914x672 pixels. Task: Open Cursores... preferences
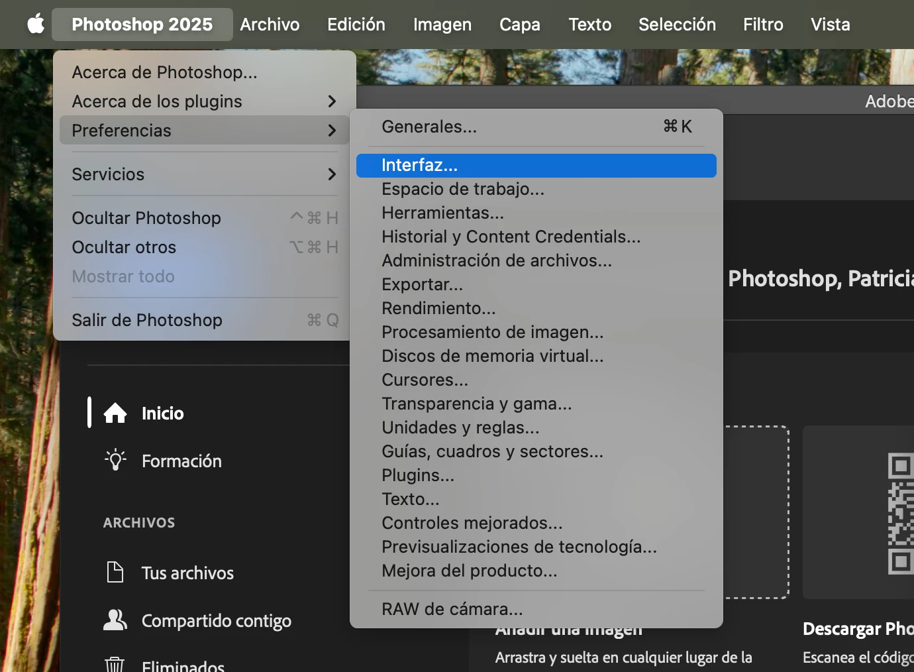[x=536, y=380]
